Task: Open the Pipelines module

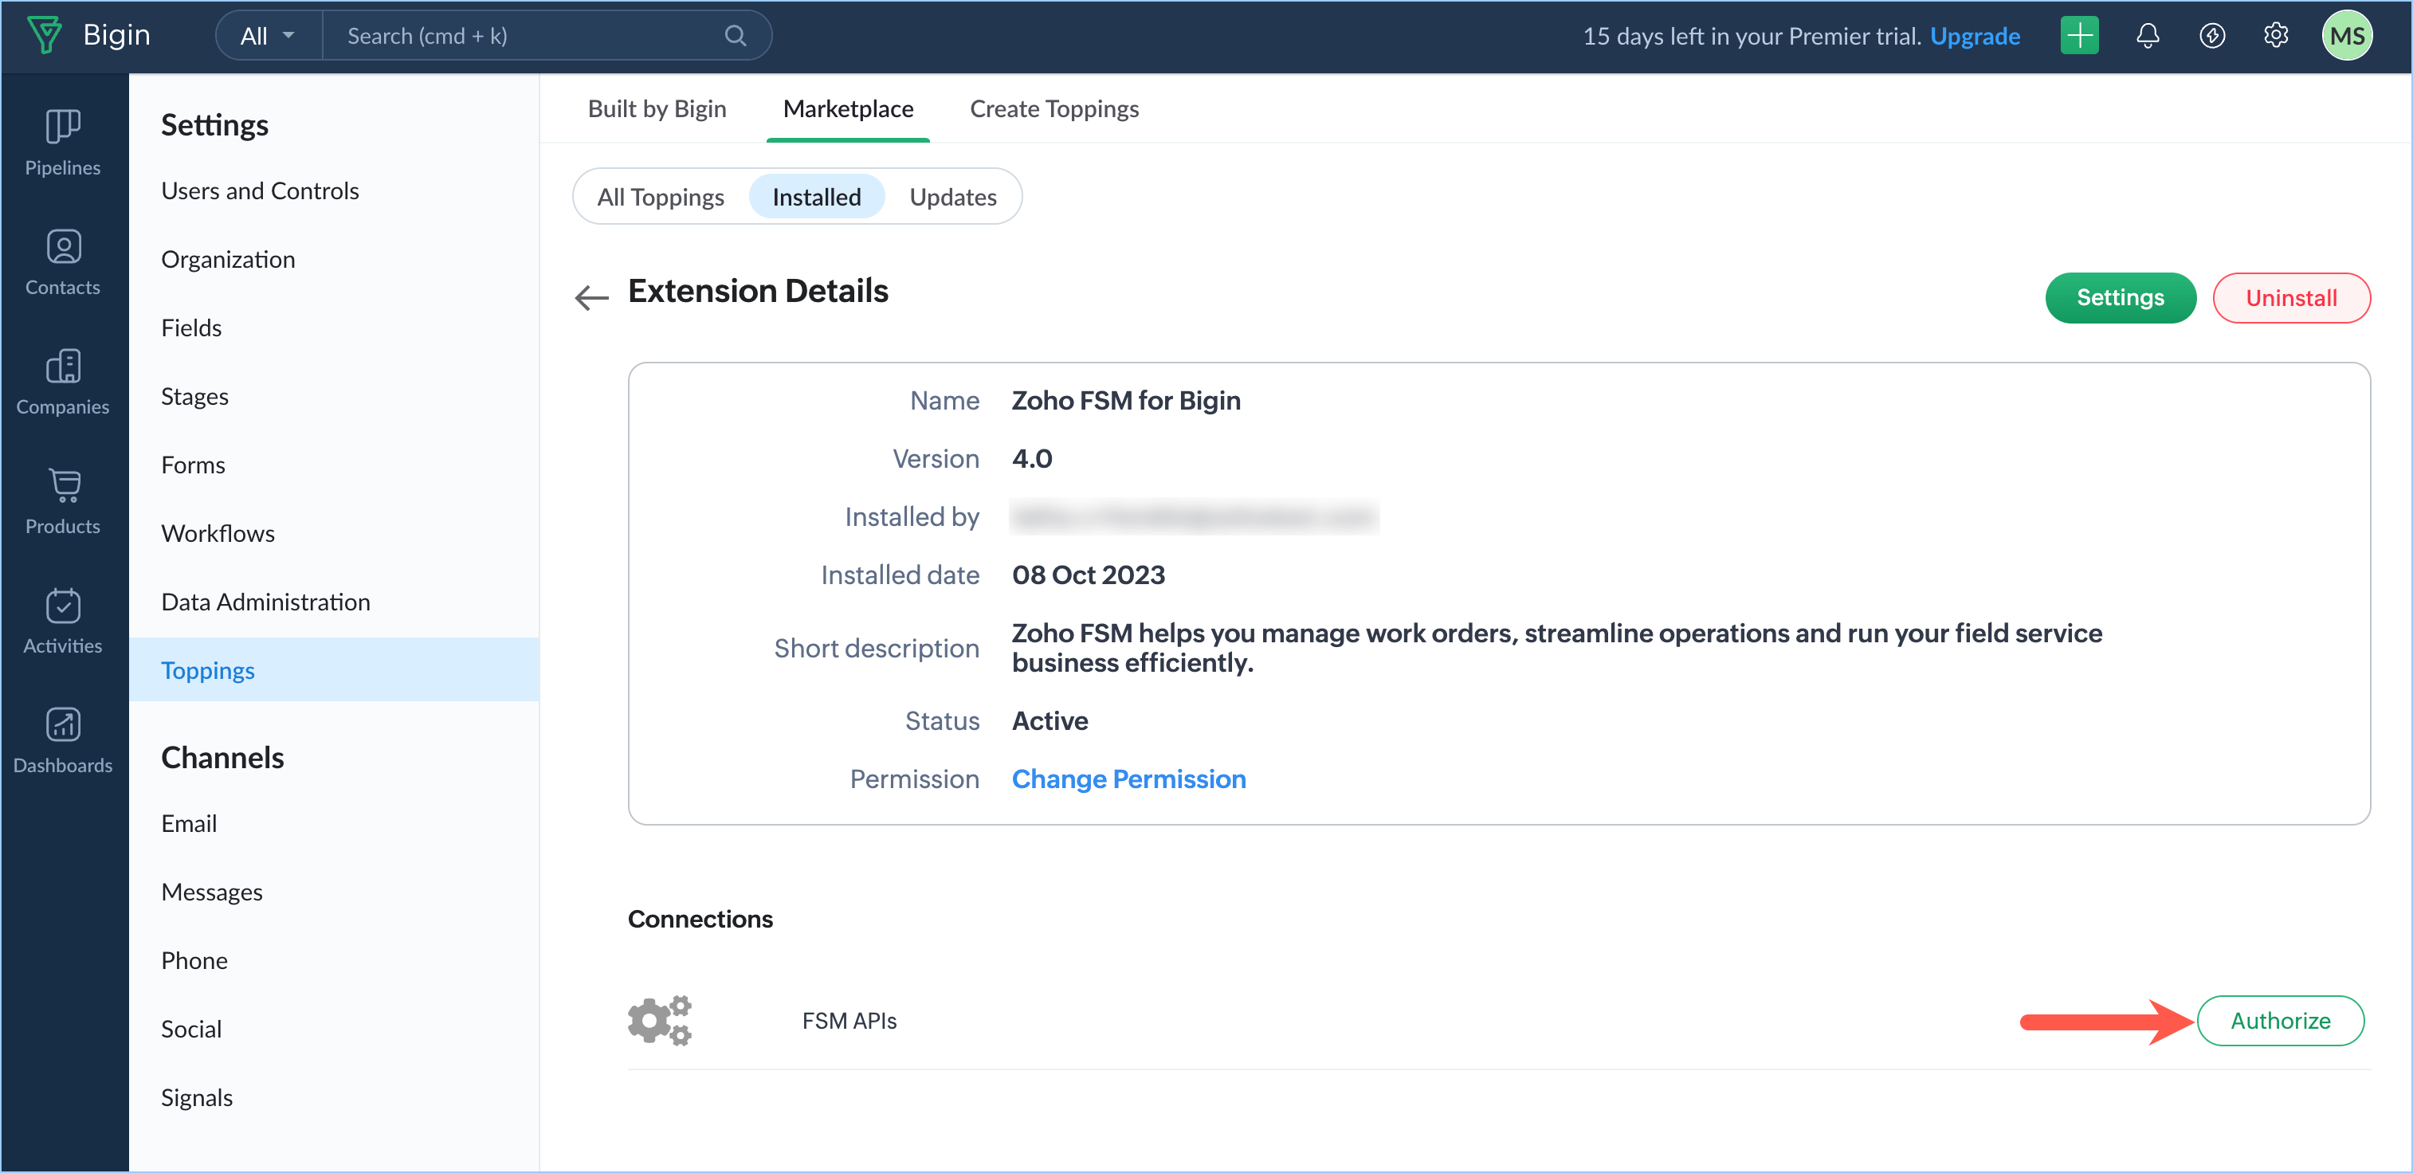Action: [63, 143]
